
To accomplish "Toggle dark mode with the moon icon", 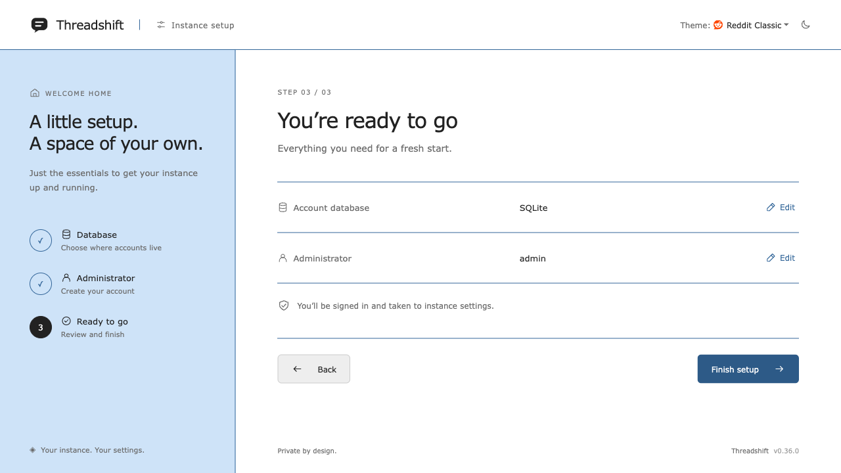I will pyautogui.click(x=806, y=25).
